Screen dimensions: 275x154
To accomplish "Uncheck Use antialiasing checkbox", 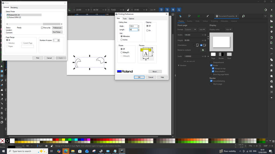I will [211, 81].
